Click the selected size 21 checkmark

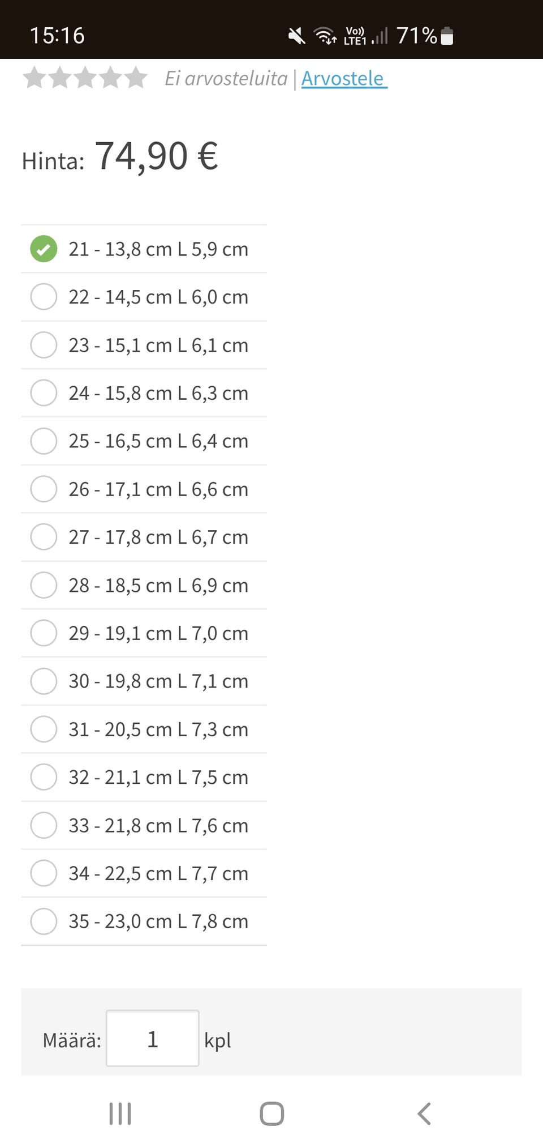point(44,249)
